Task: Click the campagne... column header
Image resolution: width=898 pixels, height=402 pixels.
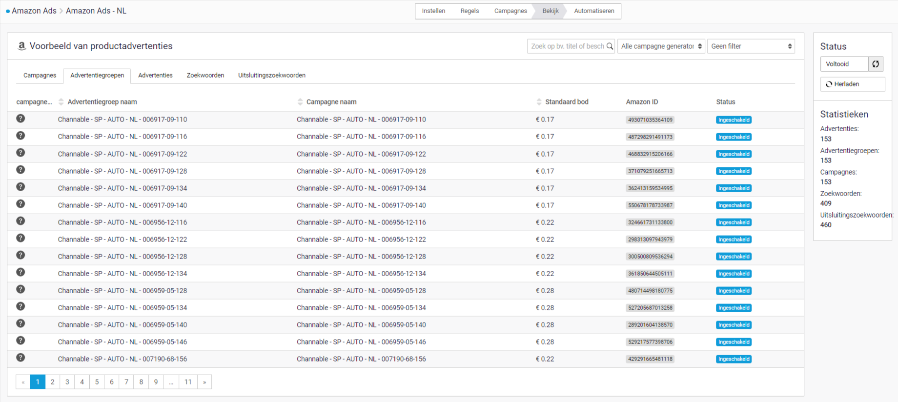Action: point(34,102)
